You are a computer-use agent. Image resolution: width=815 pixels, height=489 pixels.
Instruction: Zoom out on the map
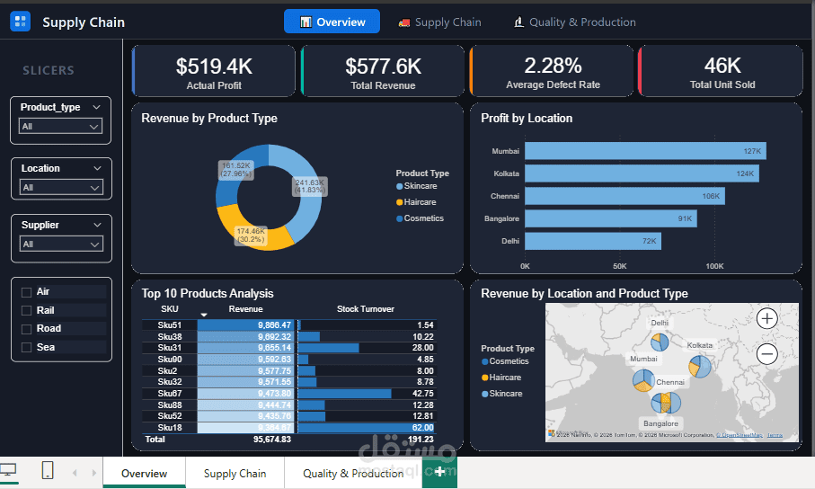click(x=766, y=354)
